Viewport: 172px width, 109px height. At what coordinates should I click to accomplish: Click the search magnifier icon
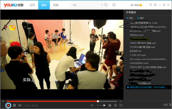(106, 5)
